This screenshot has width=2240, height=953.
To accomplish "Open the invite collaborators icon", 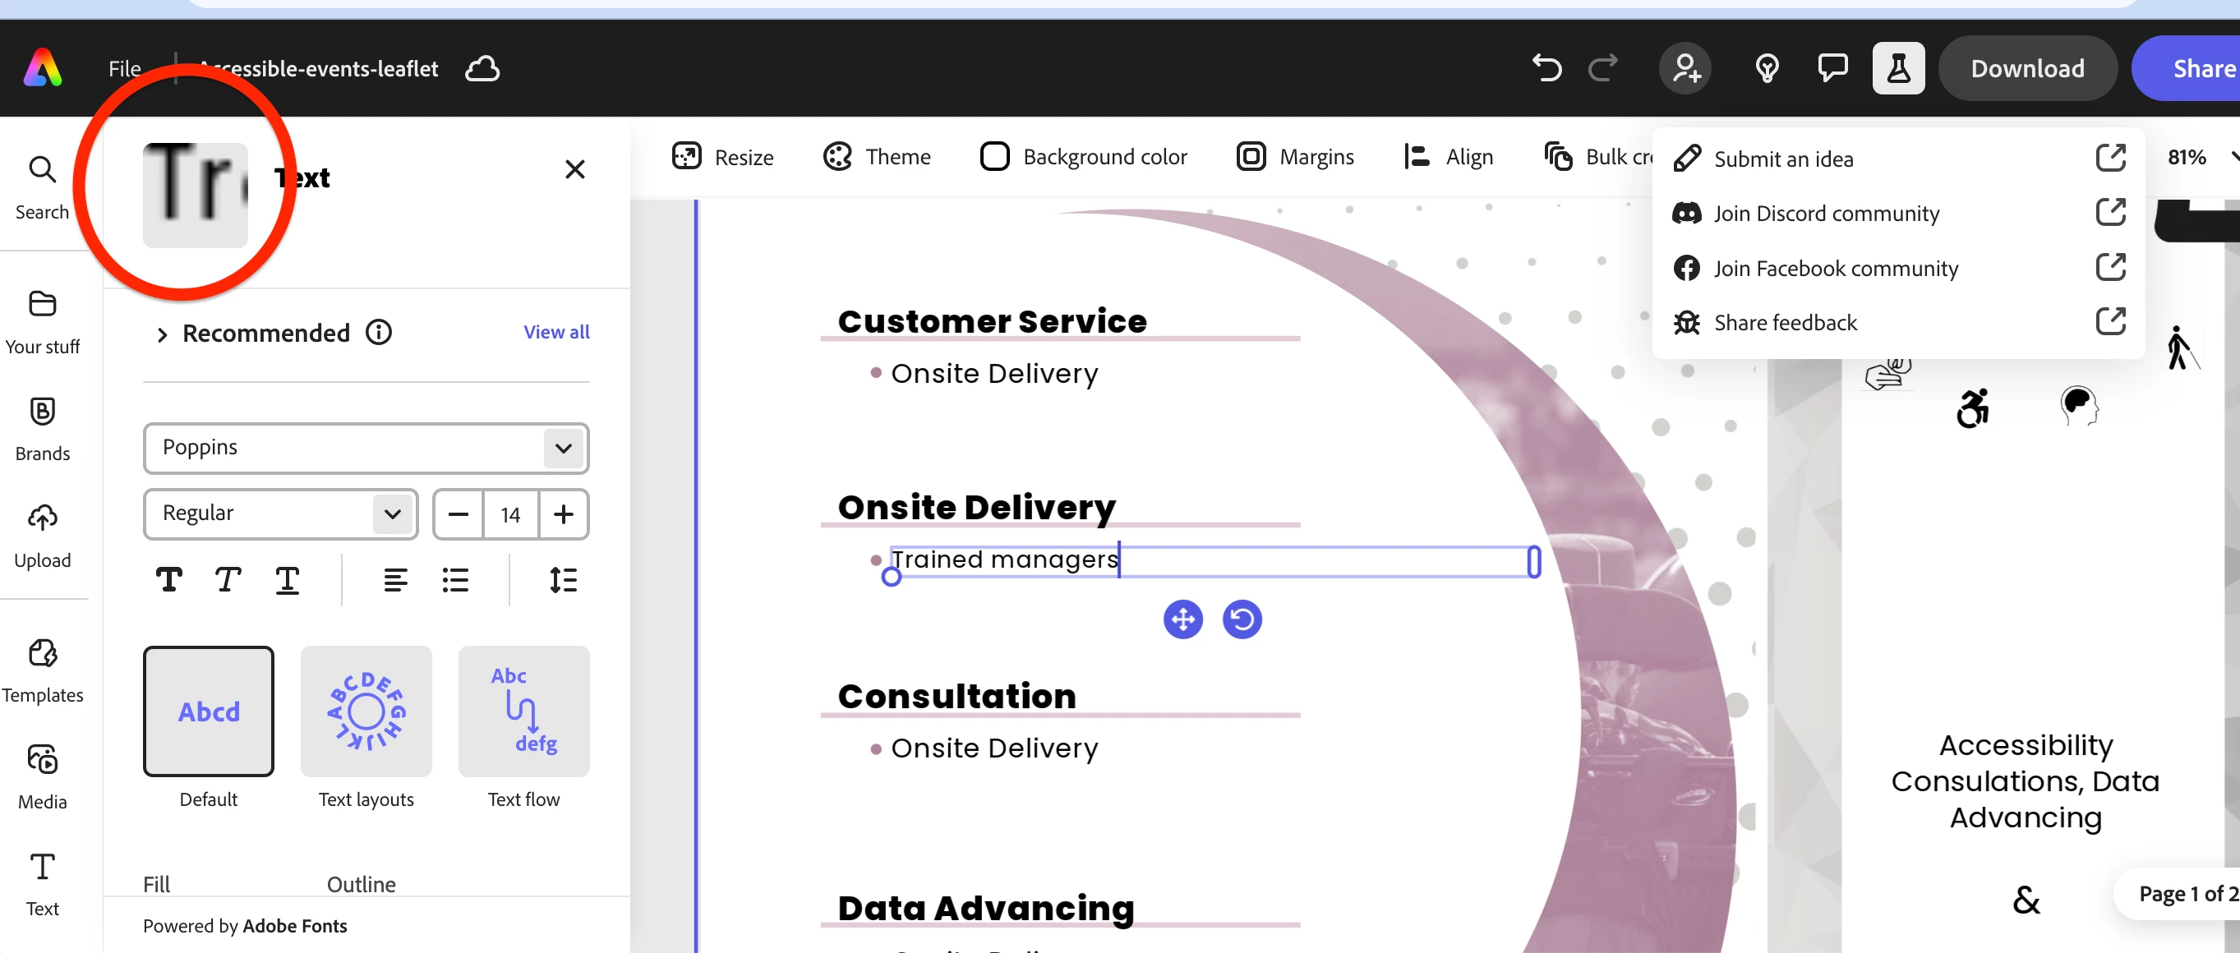I will pyautogui.click(x=1685, y=68).
